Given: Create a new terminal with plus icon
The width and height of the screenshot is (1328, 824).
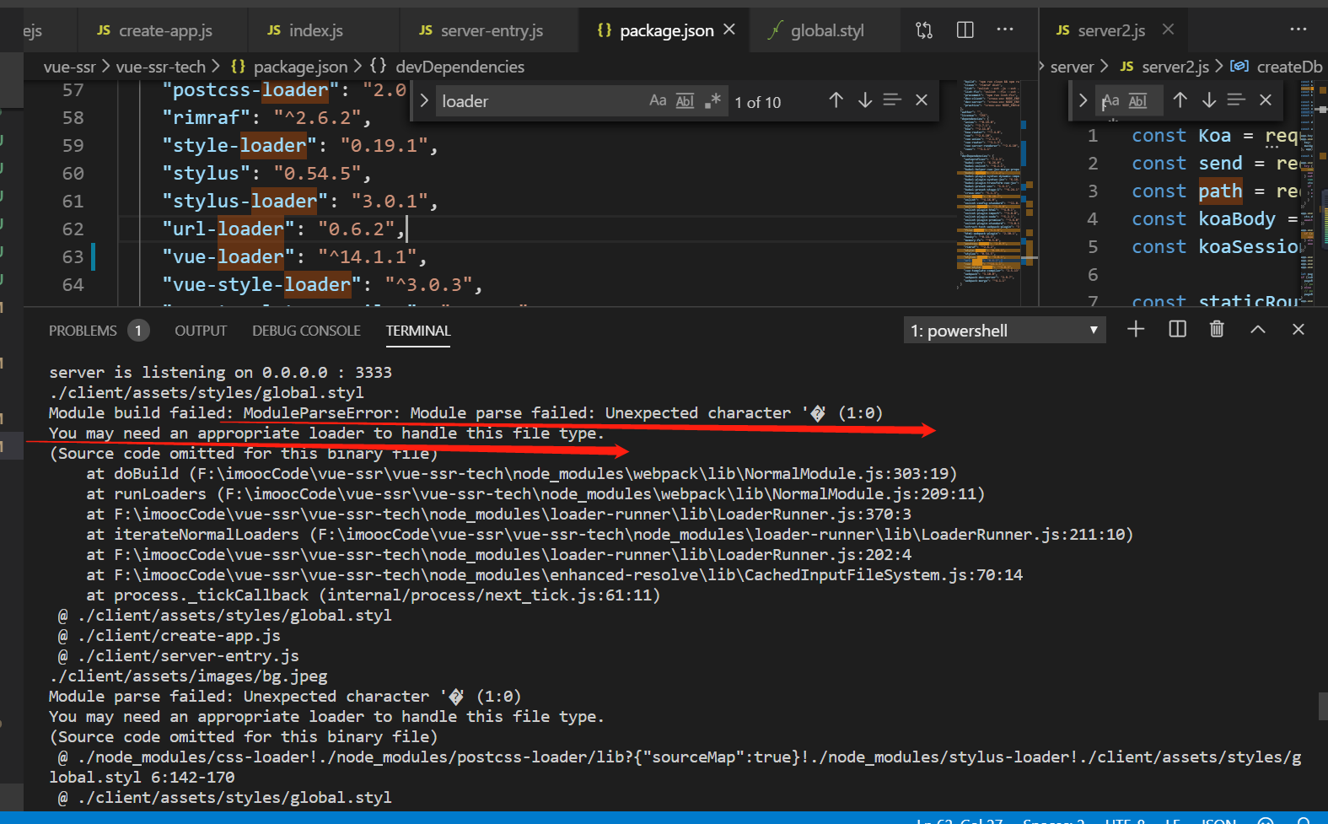Looking at the screenshot, I should pos(1136,329).
